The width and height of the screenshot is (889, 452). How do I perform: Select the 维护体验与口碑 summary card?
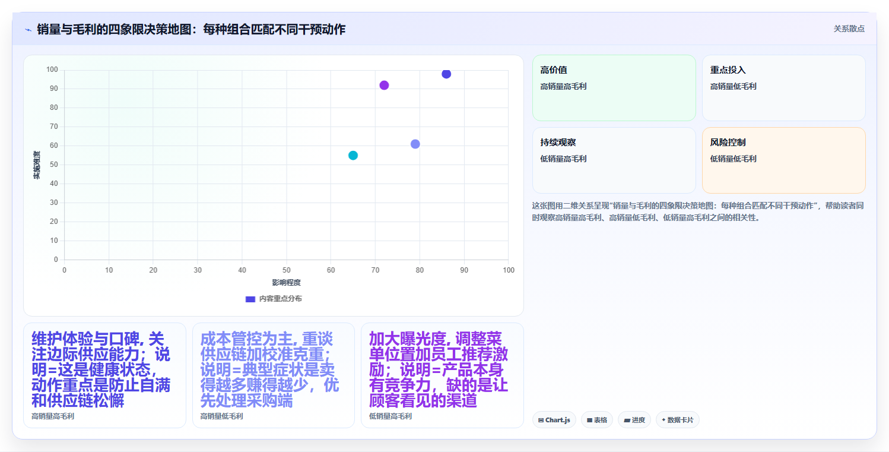[104, 375]
